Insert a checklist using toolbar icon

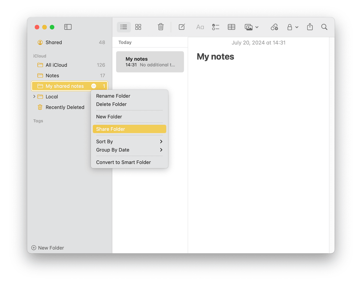click(216, 27)
